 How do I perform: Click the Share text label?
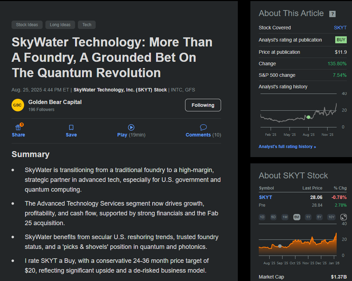click(x=19, y=135)
